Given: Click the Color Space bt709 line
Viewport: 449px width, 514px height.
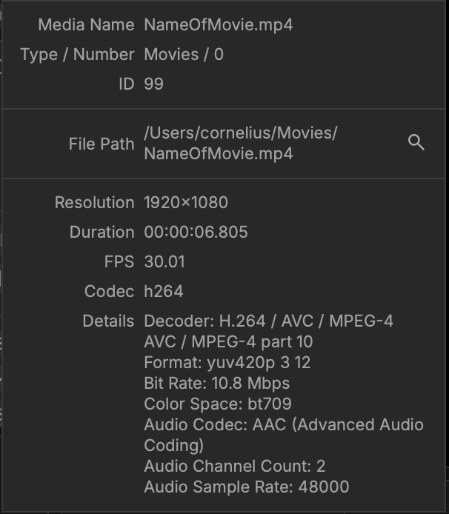Looking at the screenshot, I should 218,404.
